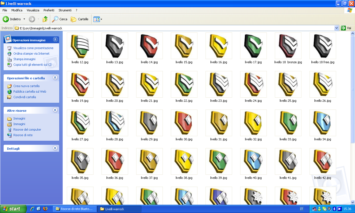Launch Firefox from quick launch
Viewport: 355px width, 213px height.
click(x=45, y=209)
